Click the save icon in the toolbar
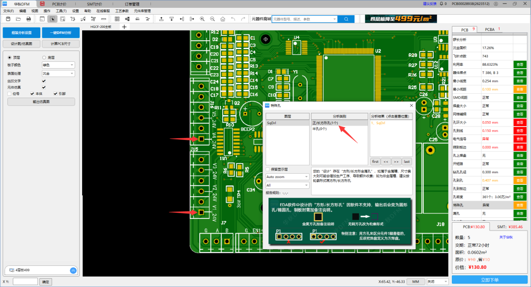Screen dimensions: 531x287 pos(8,19)
